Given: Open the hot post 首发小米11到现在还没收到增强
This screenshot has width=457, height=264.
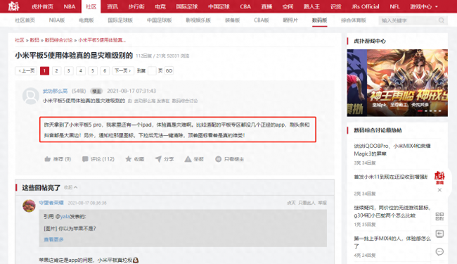Looking at the screenshot, I should pyautogui.click(x=390, y=177).
